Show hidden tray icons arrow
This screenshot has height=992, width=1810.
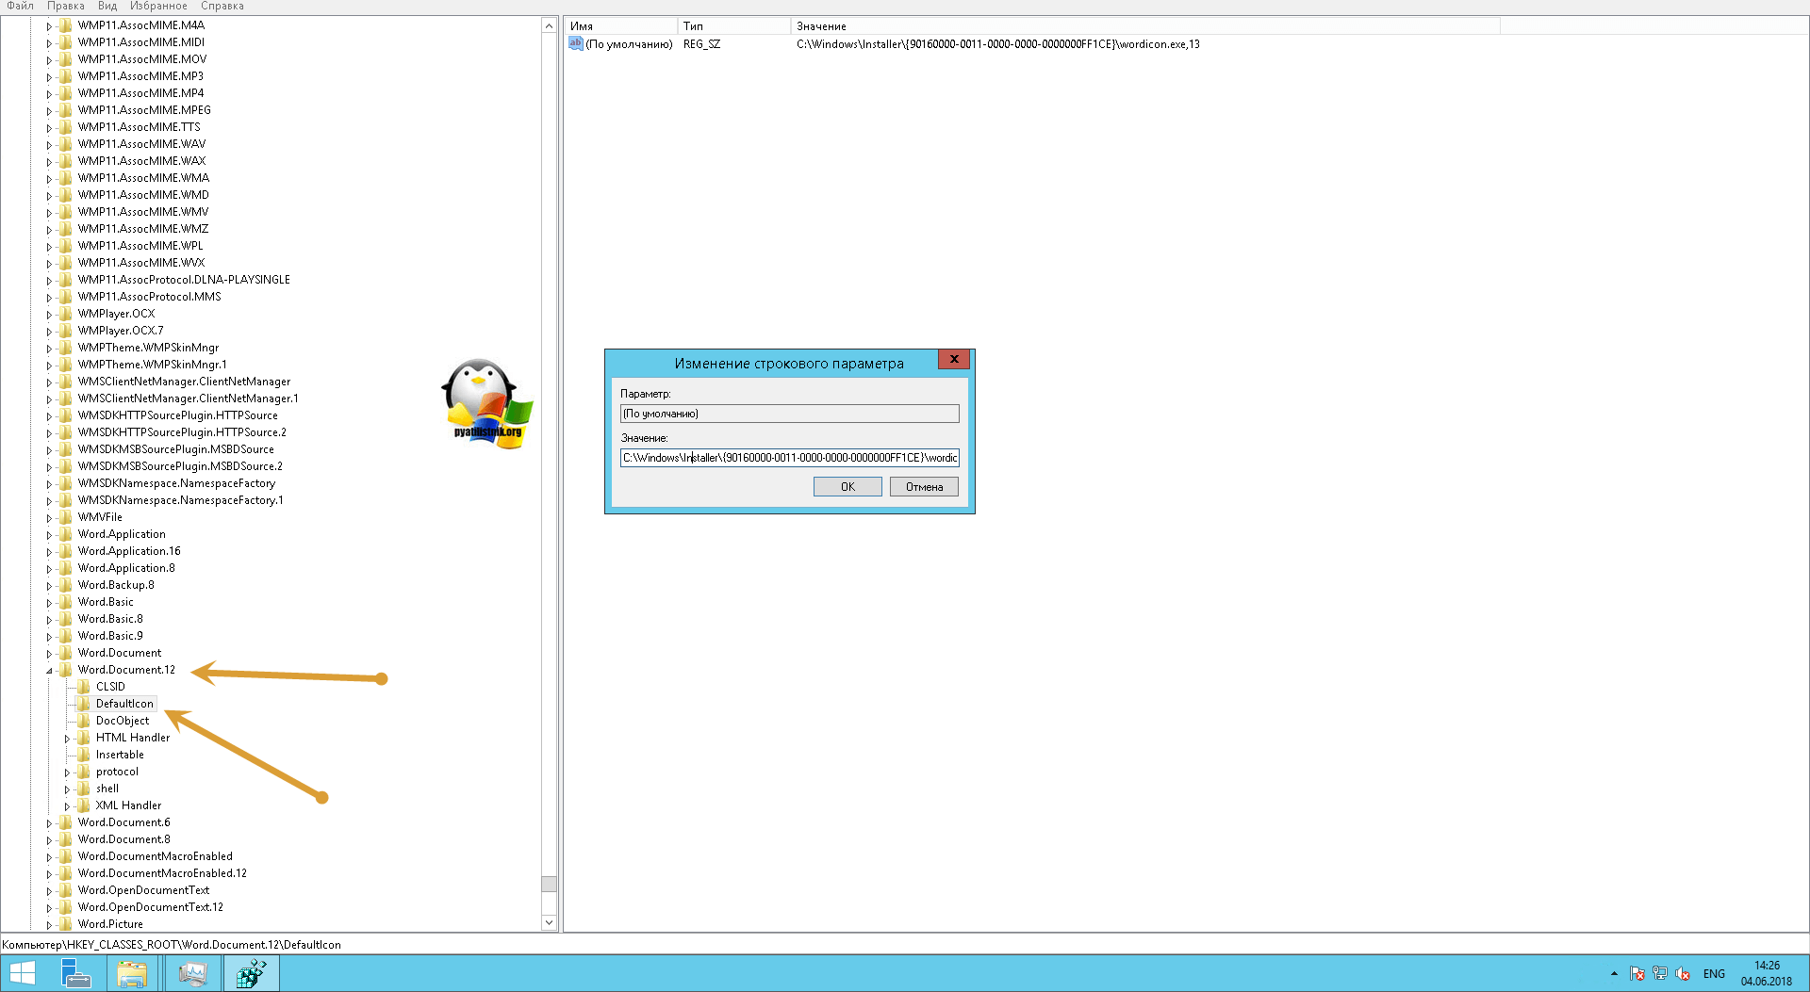1614,973
